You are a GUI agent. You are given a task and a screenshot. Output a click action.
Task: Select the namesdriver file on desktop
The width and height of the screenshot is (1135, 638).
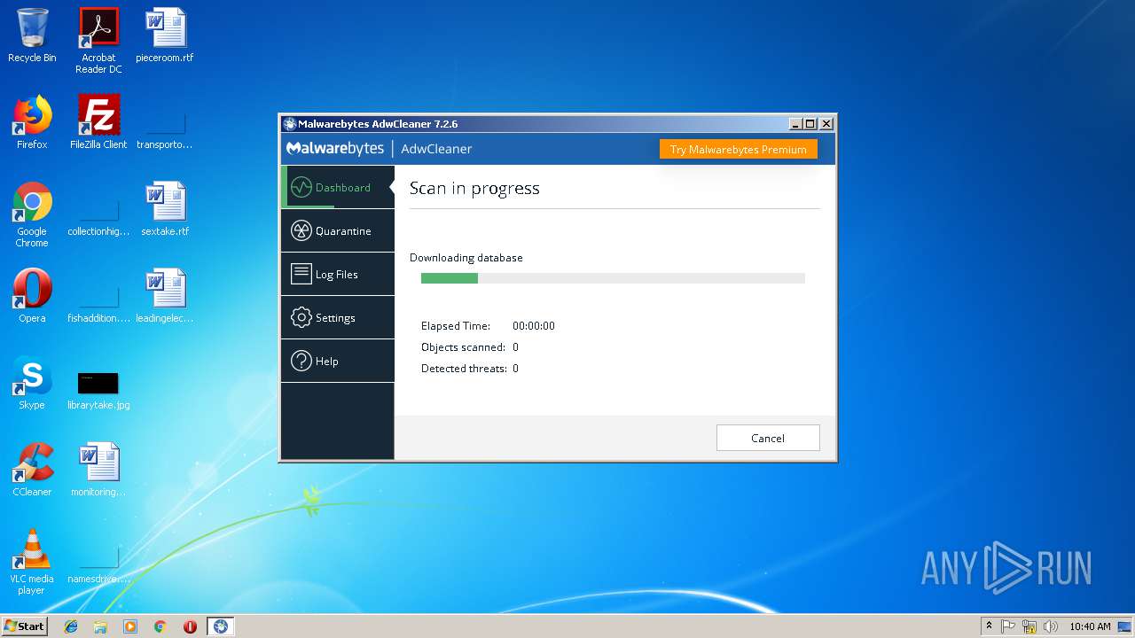click(98, 565)
